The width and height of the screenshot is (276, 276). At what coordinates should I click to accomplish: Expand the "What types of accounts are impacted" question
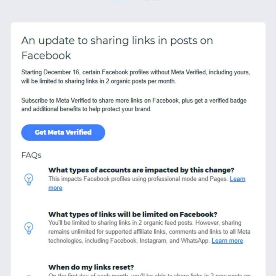coord(141,170)
